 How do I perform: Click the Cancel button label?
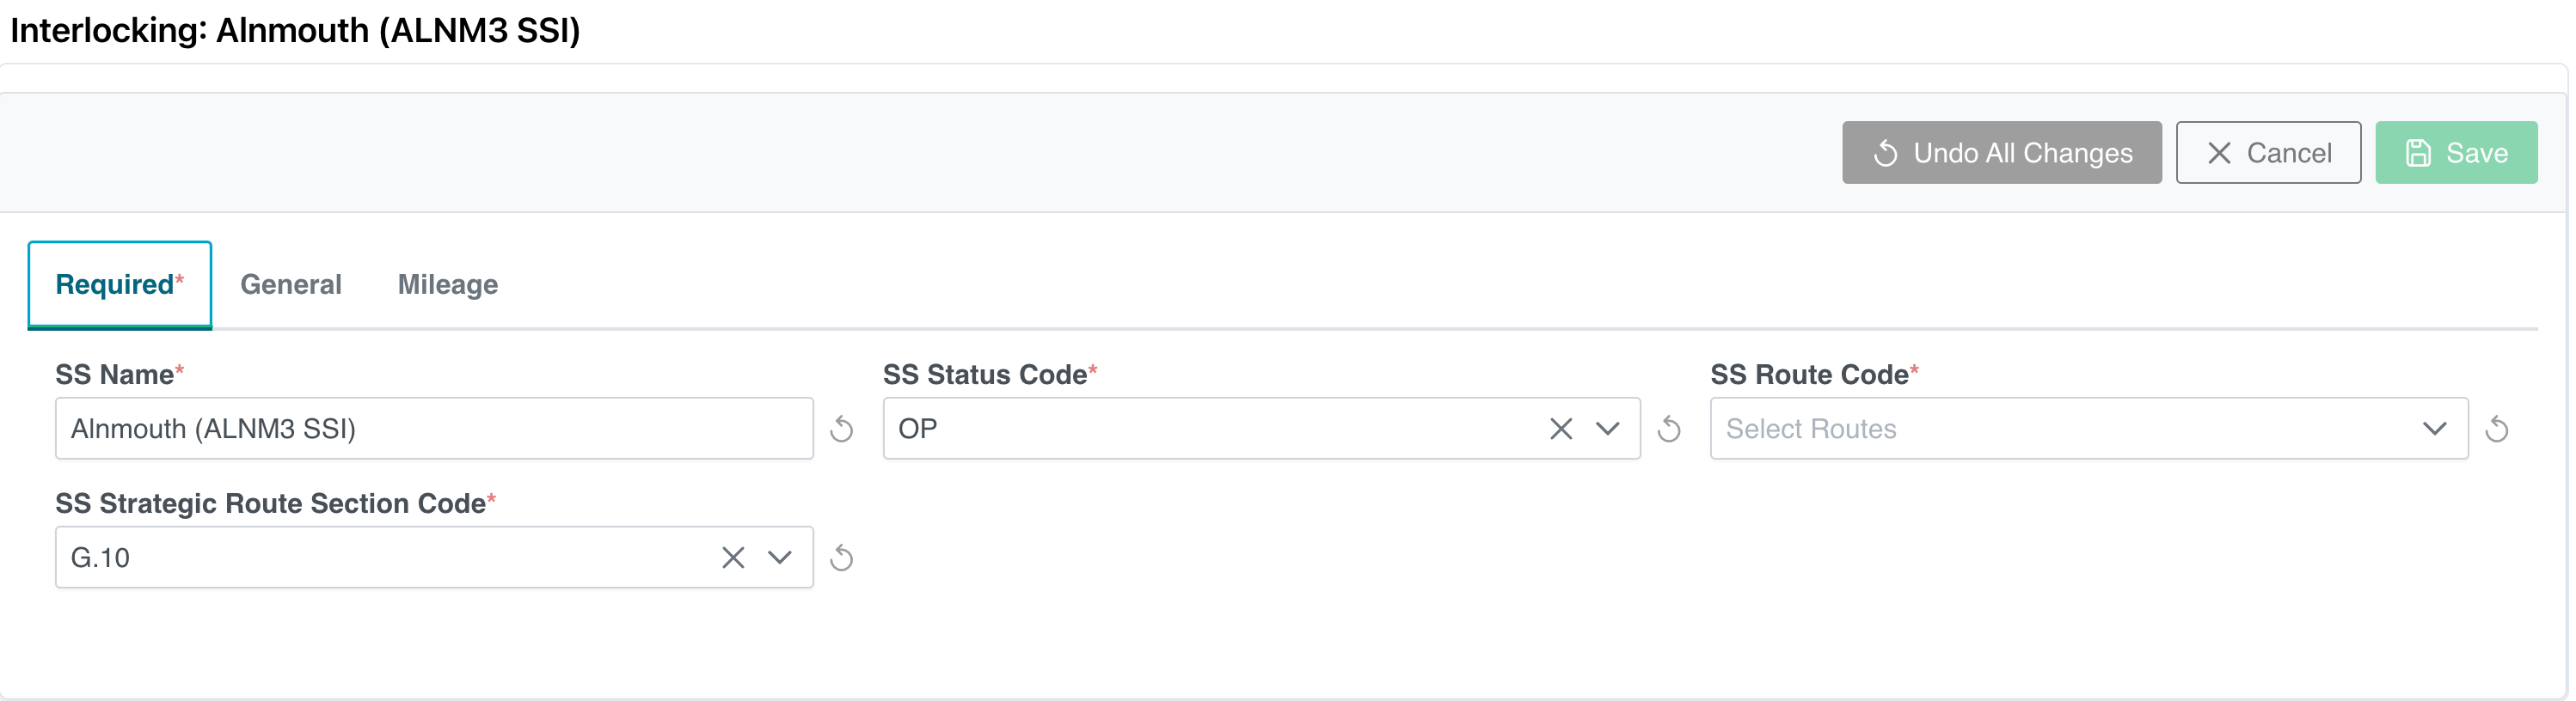(2288, 154)
